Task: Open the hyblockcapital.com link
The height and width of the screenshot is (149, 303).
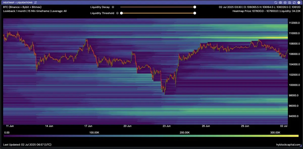Action: [x=288, y=145]
